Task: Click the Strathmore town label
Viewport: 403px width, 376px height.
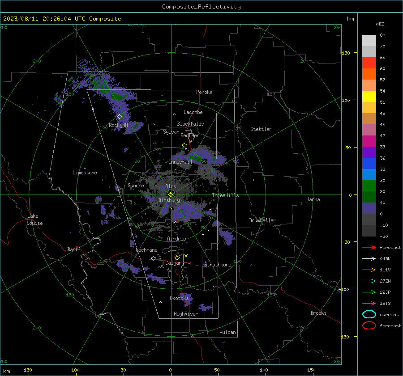Action: click(x=218, y=265)
